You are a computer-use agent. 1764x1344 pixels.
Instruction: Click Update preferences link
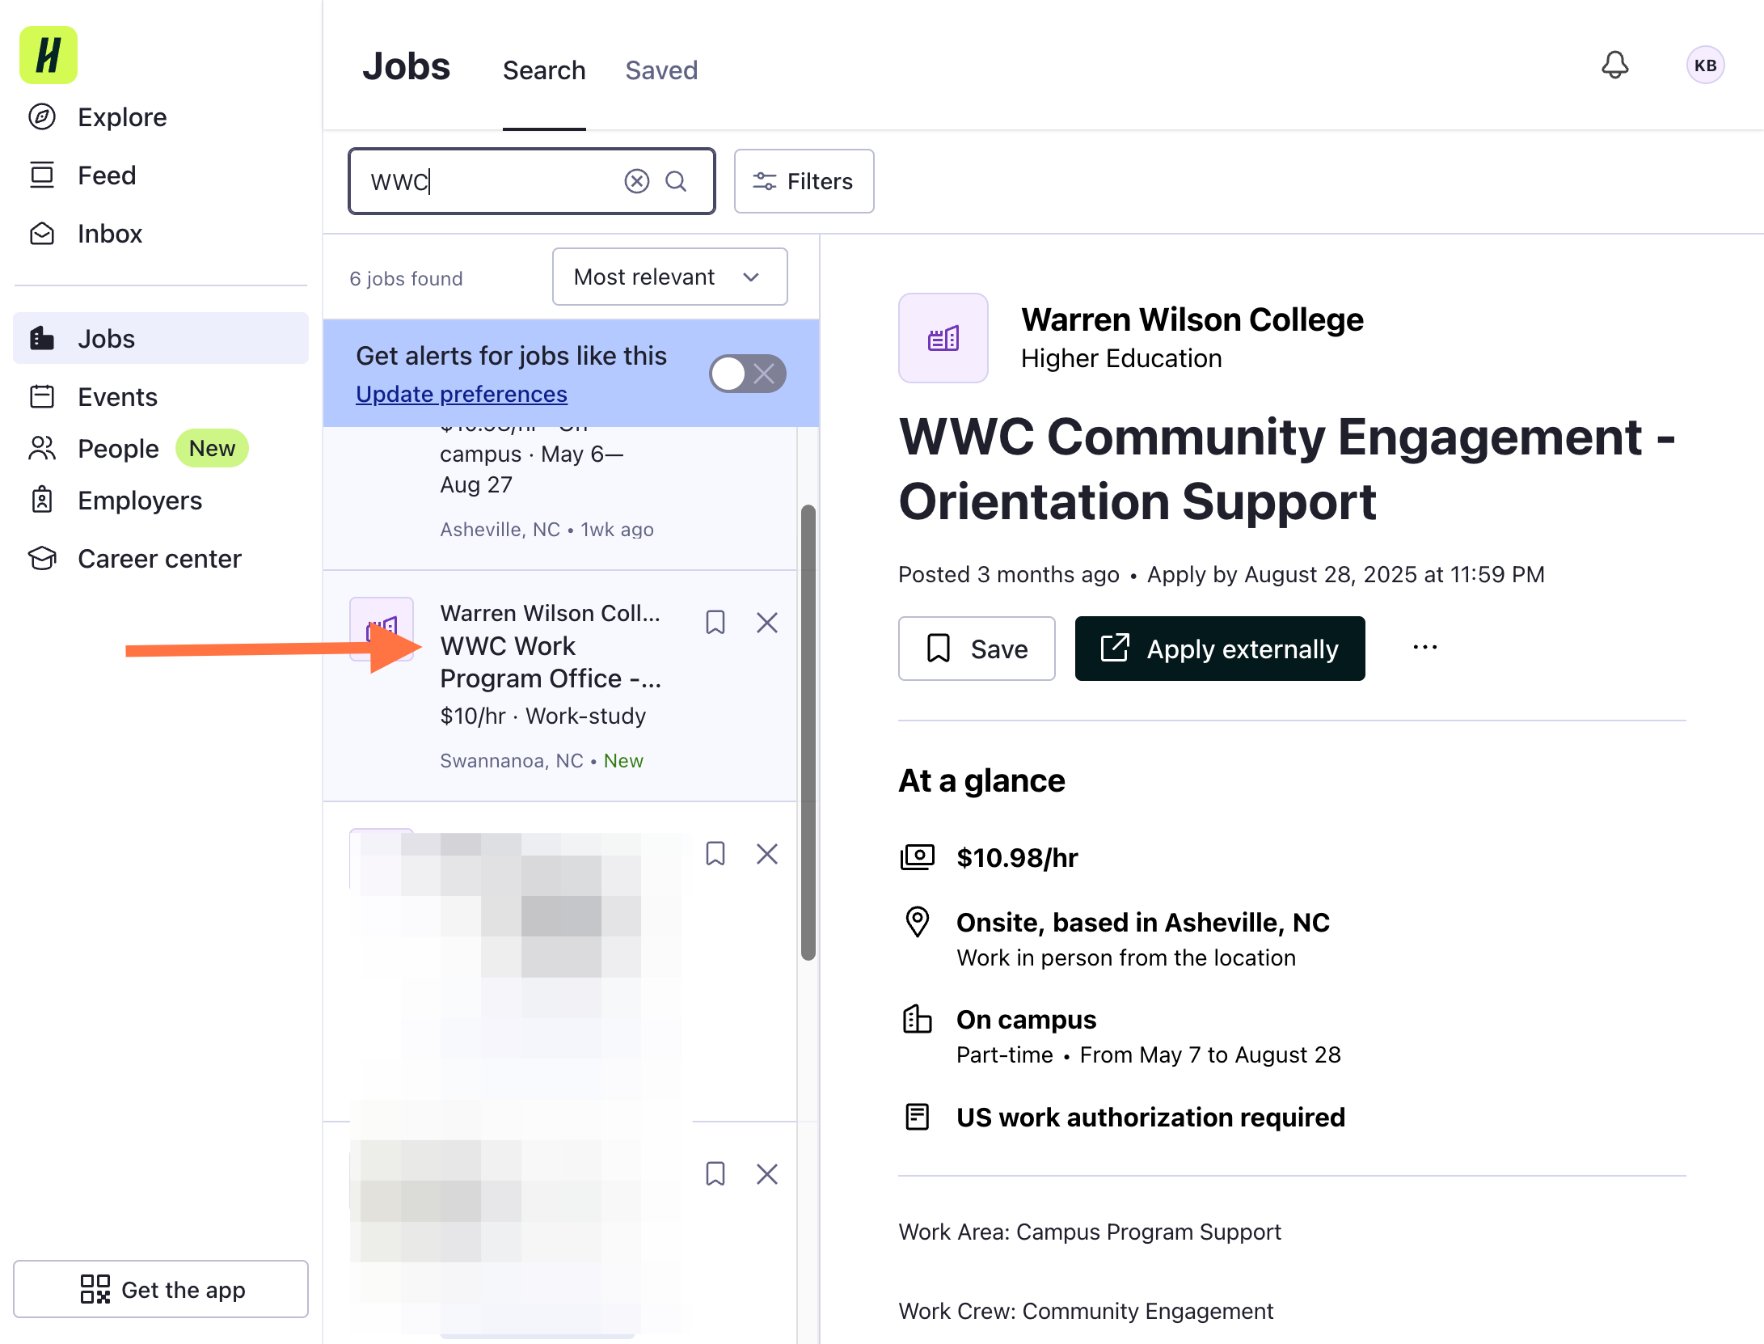pyautogui.click(x=462, y=394)
